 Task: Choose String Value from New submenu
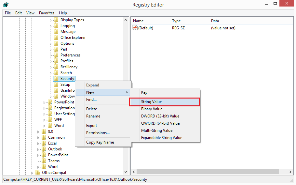[x=165, y=102]
